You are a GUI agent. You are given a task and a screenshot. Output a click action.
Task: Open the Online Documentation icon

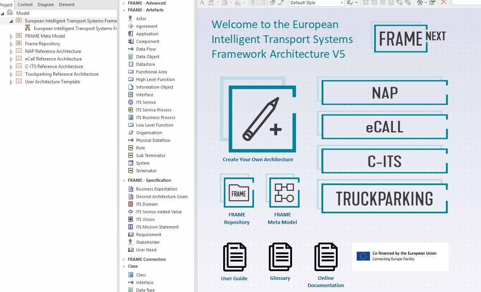326,257
